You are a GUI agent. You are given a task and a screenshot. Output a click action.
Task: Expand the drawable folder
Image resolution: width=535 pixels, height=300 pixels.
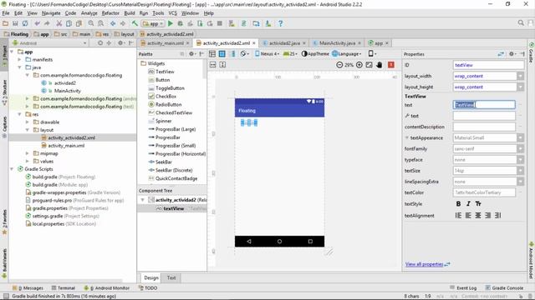pos(28,122)
